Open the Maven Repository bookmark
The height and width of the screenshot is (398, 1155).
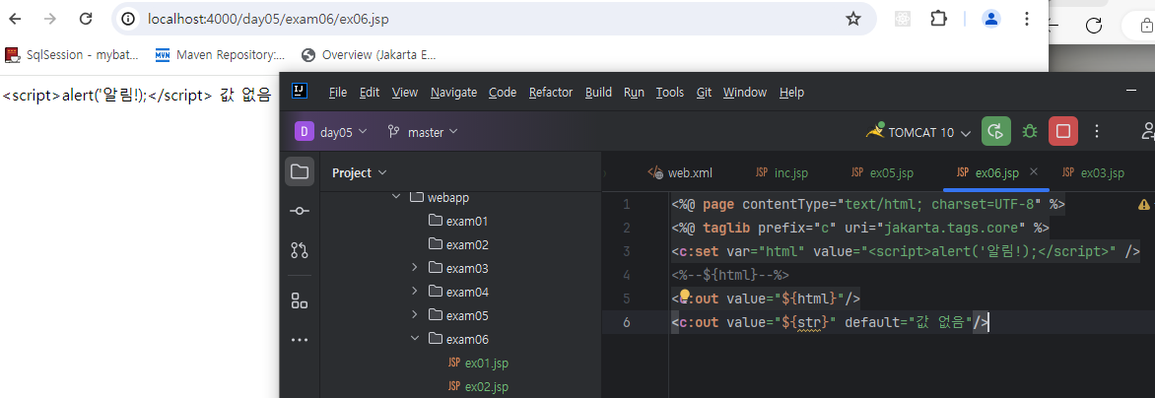pyautogui.click(x=220, y=54)
